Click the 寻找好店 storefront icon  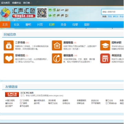click(x=105, y=58)
